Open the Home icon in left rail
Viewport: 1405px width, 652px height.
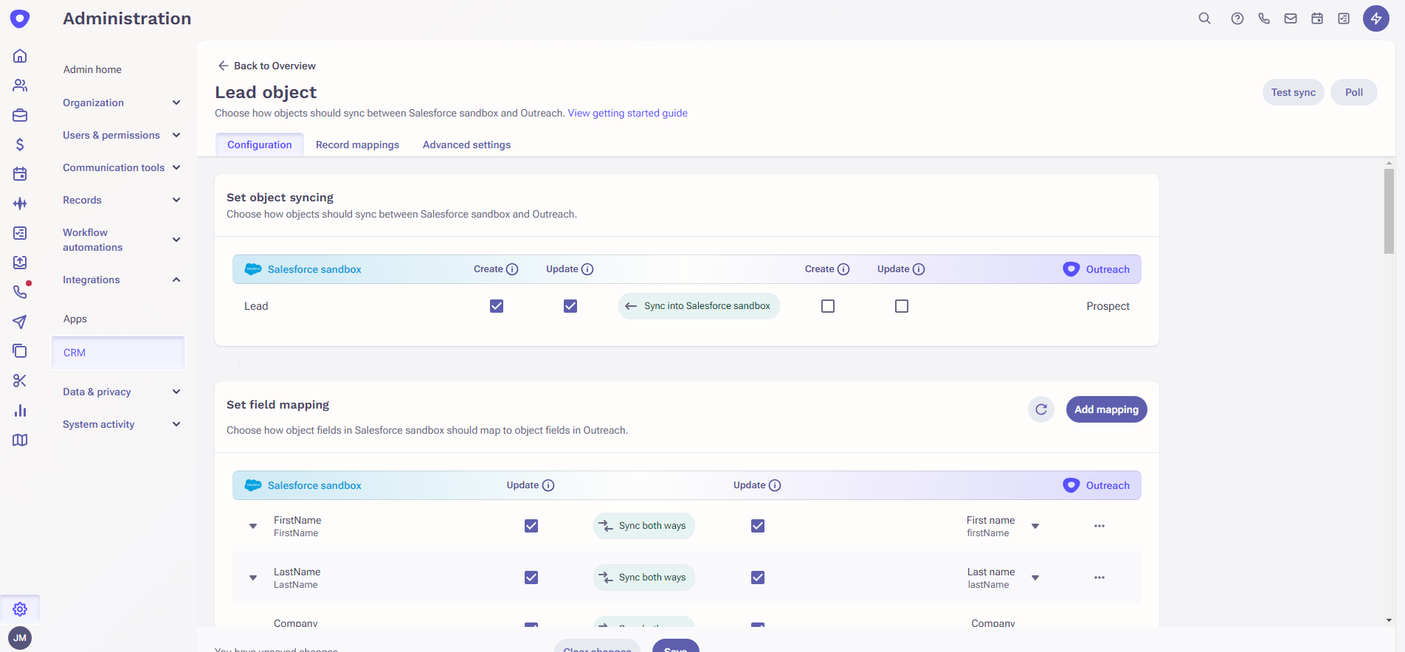pyautogui.click(x=20, y=56)
